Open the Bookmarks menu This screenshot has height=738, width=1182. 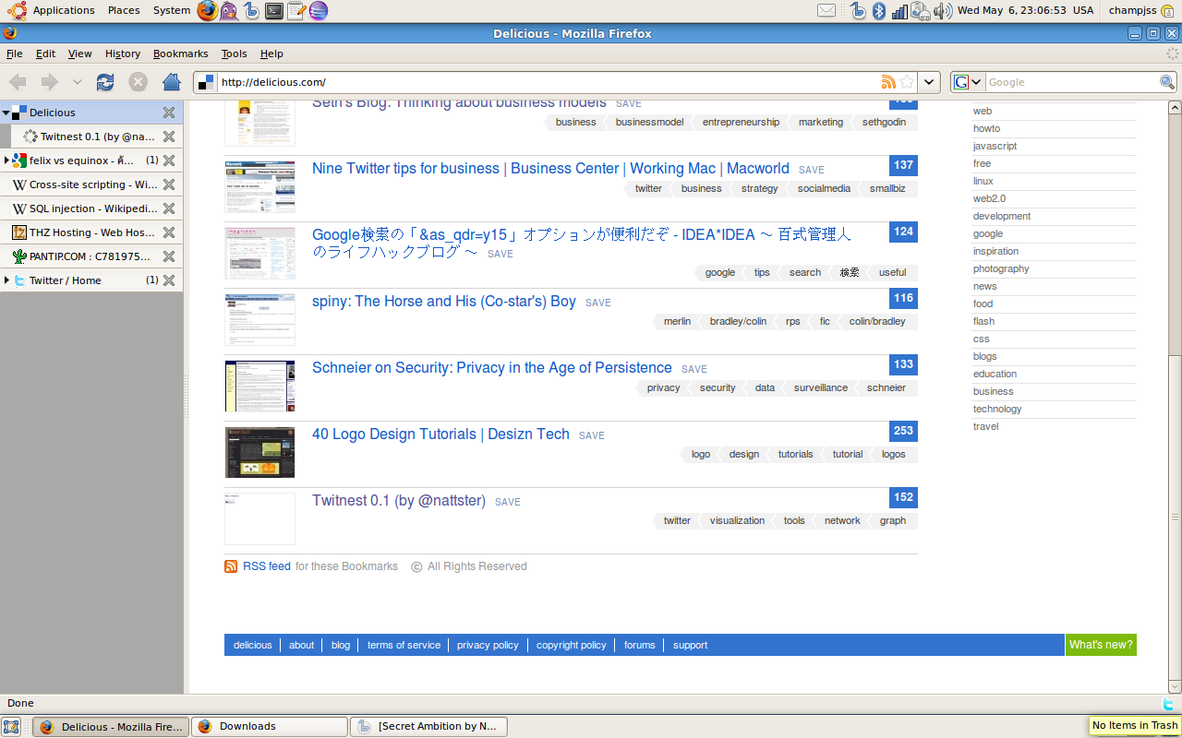pos(181,54)
